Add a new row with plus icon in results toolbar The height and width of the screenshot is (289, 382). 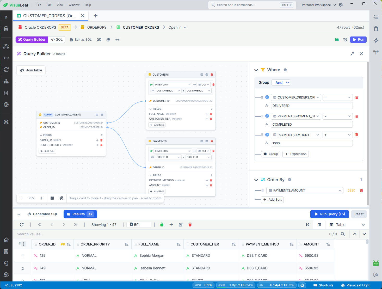coord(171,225)
